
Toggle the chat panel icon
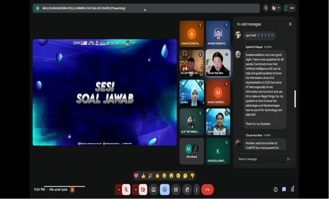tap(284, 190)
